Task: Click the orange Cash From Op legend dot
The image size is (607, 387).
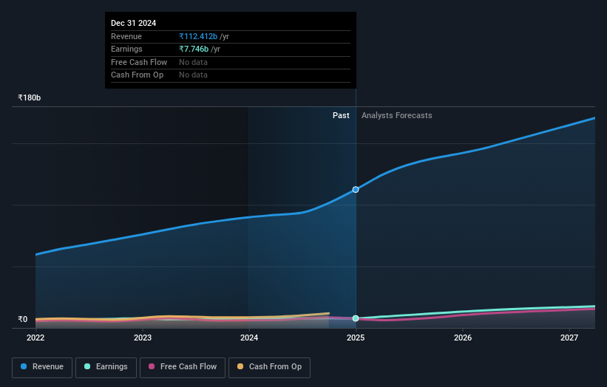Action: tap(240, 366)
